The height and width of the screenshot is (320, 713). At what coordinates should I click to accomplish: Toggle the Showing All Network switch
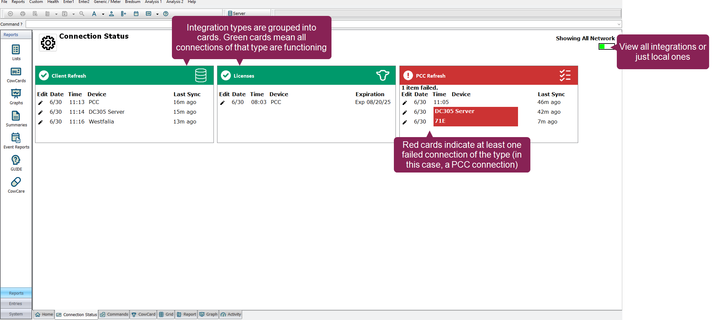point(606,46)
